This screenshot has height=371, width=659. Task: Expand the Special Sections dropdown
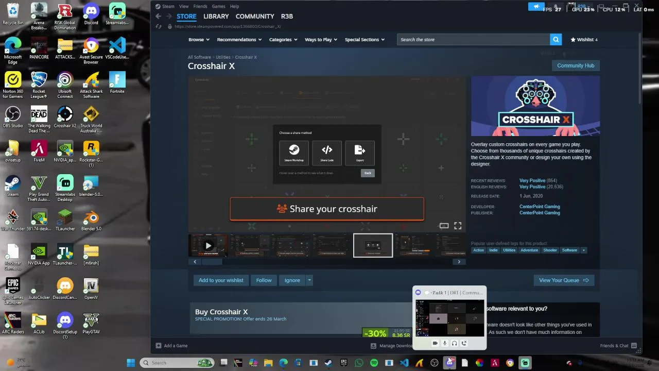point(365,40)
